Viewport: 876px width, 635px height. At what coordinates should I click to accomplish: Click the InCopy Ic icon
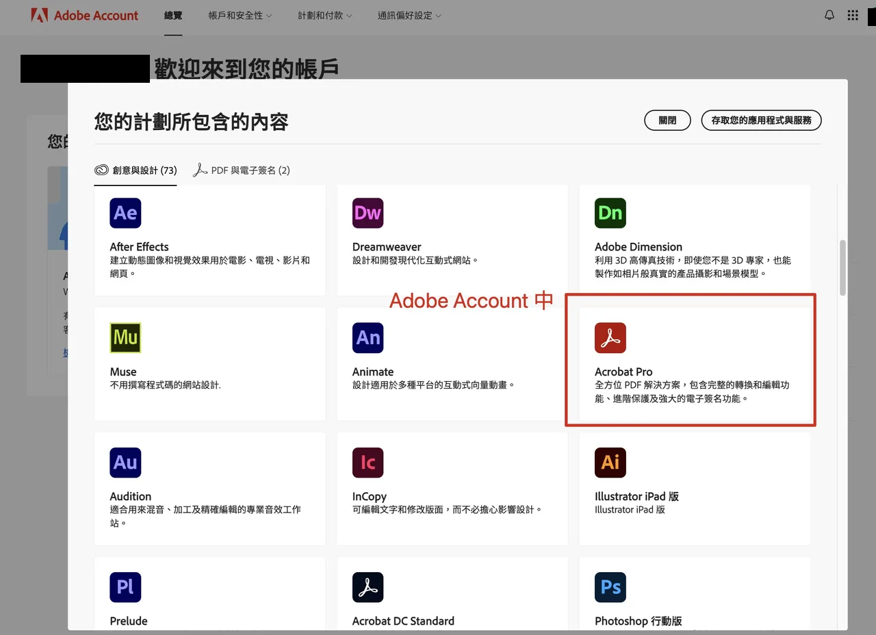pos(368,463)
